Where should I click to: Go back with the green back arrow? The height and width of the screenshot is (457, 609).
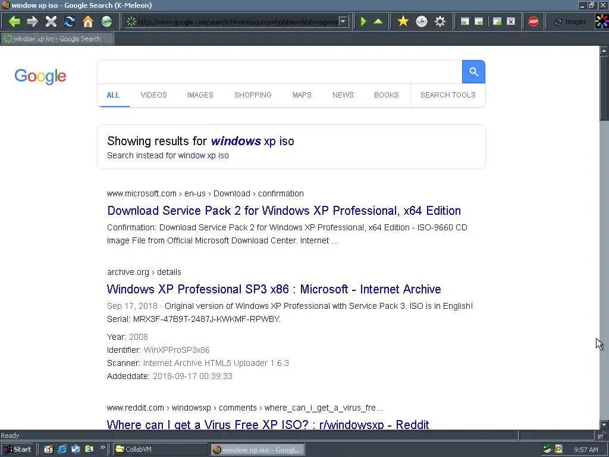(x=14, y=21)
